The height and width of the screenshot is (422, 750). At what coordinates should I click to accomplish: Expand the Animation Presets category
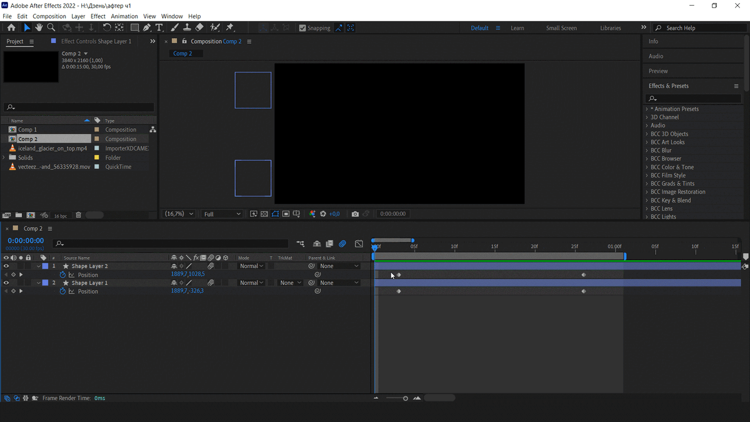647,109
